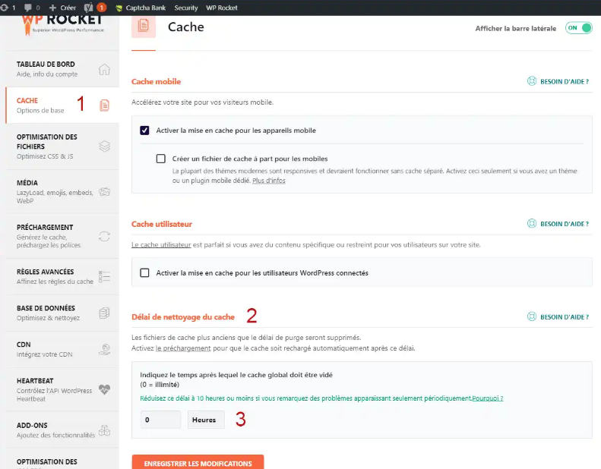Open the Heures unit dropdown
601x469 pixels.
[206, 420]
